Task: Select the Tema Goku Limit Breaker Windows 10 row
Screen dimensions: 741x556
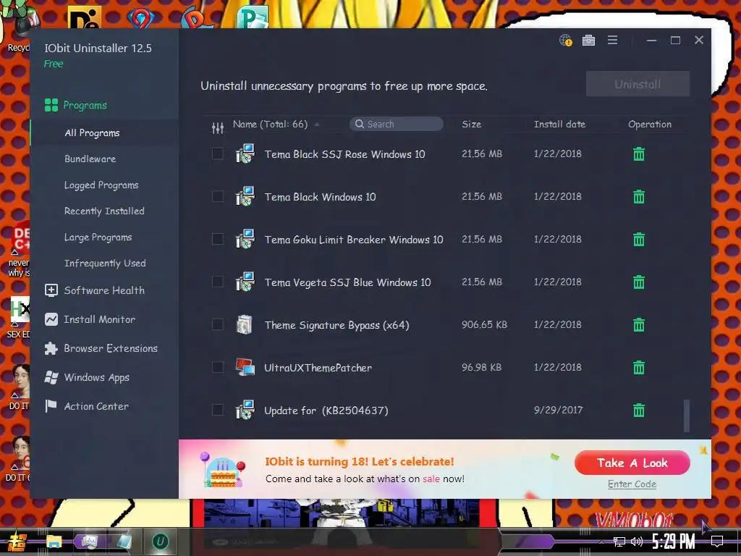Action: coord(444,239)
